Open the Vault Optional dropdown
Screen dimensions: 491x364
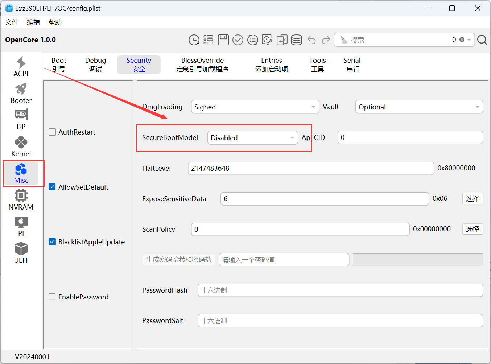coord(419,107)
